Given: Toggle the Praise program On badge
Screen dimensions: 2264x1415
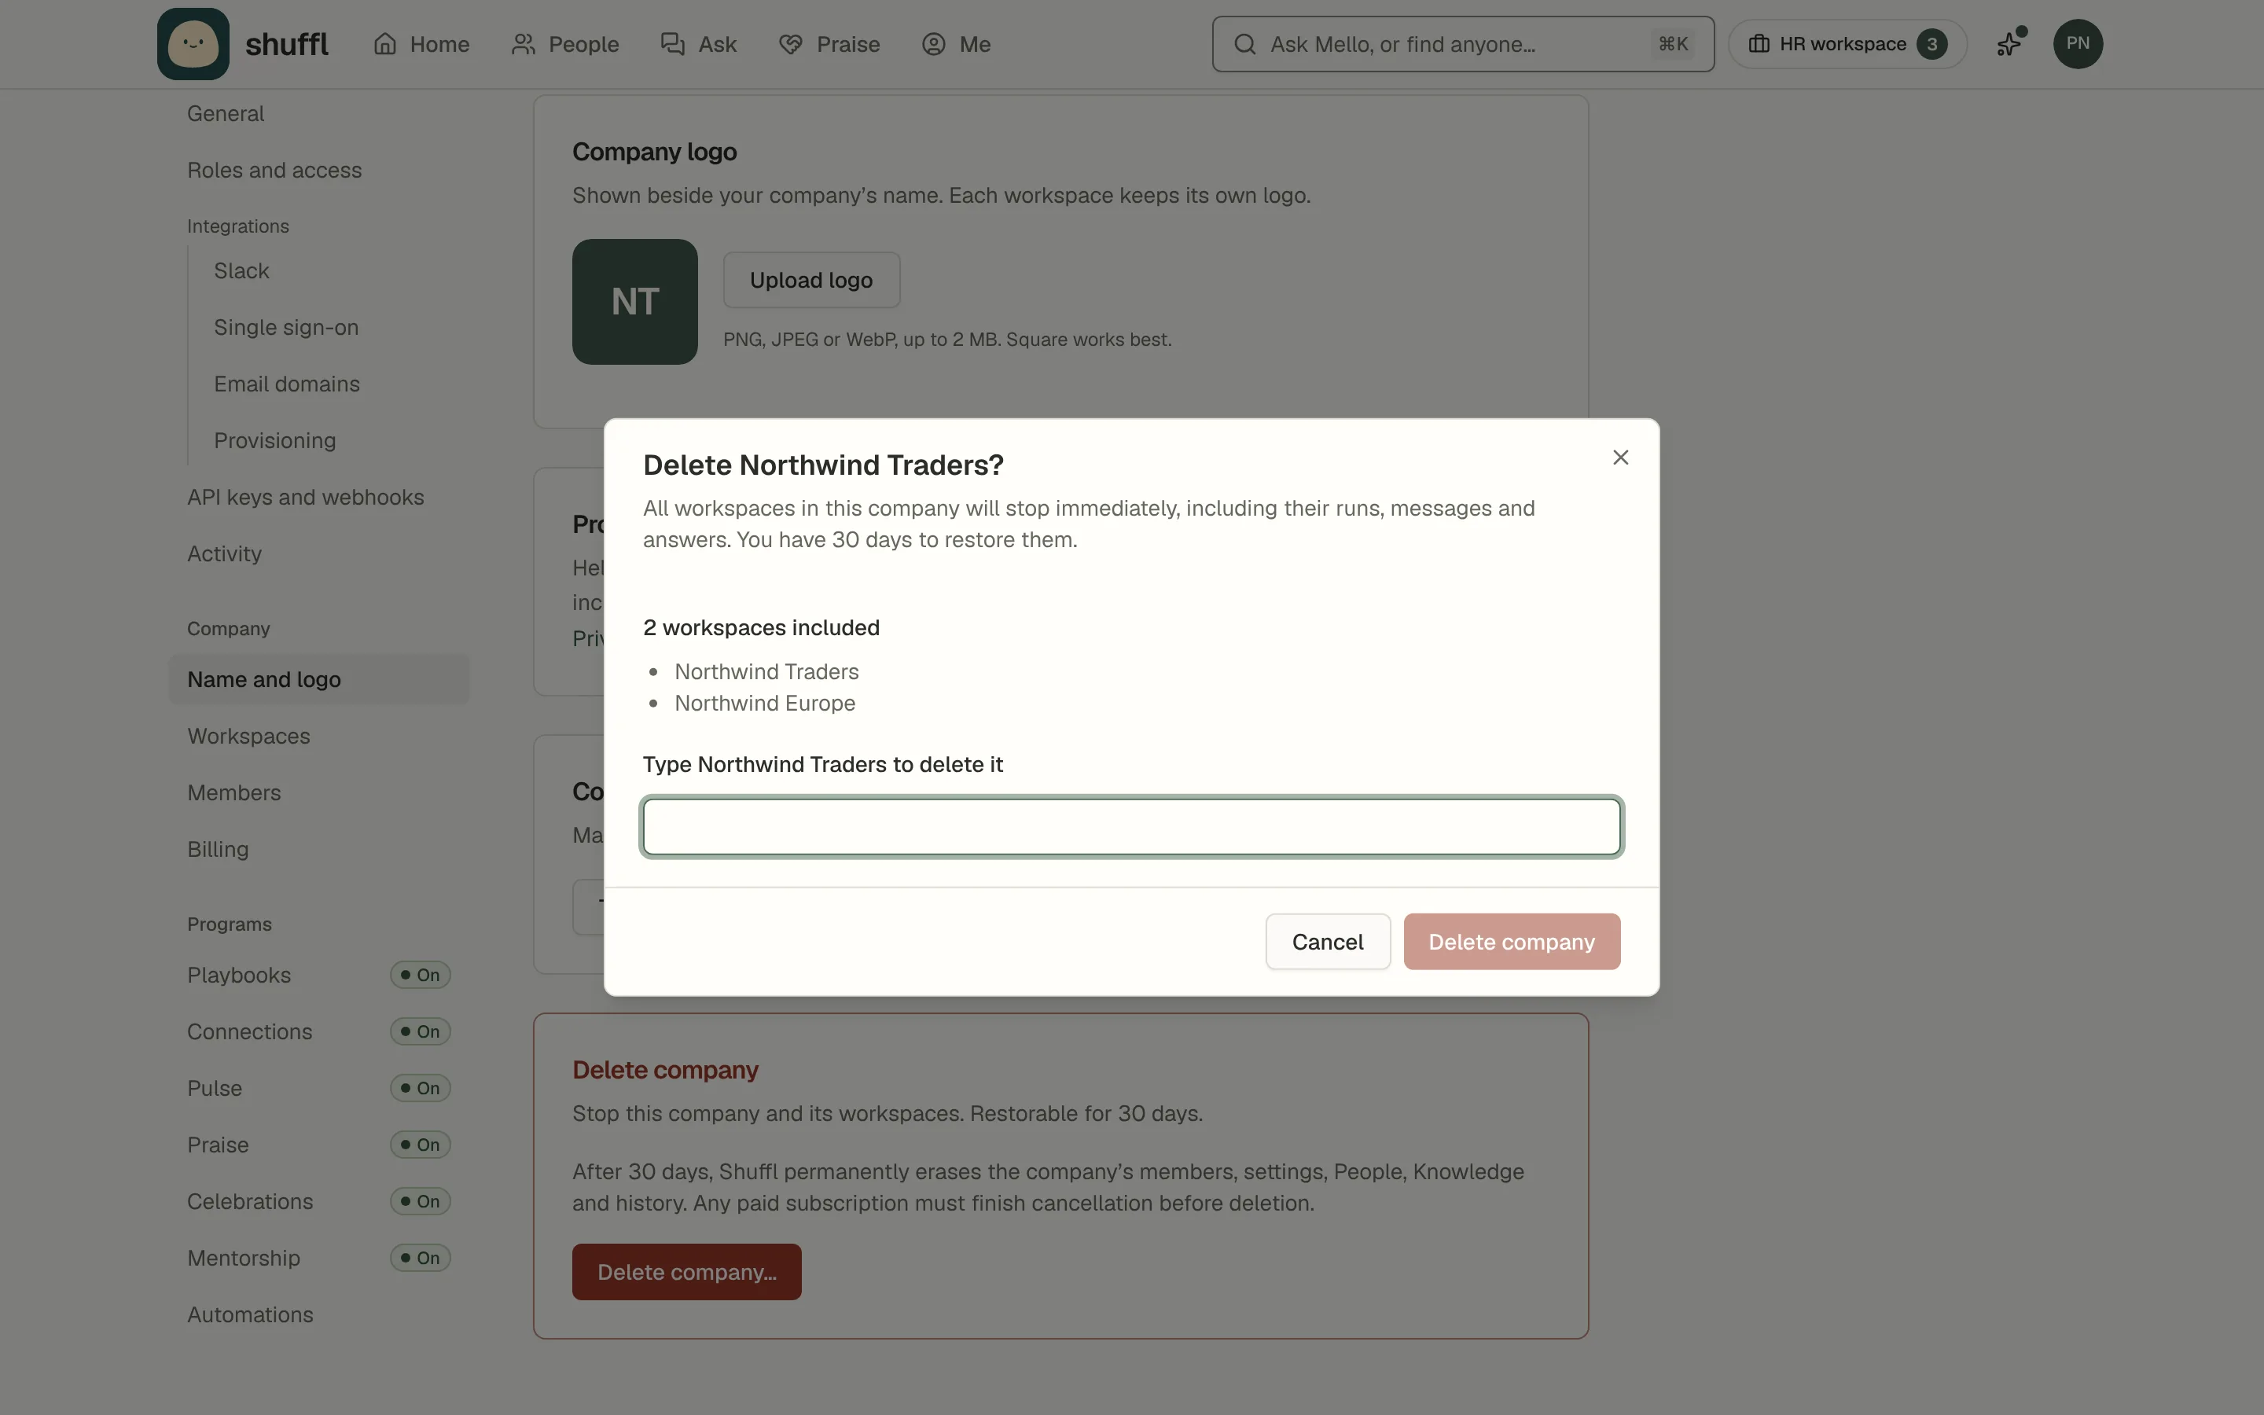Looking at the screenshot, I should pyautogui.click(x=420, y=1145).
